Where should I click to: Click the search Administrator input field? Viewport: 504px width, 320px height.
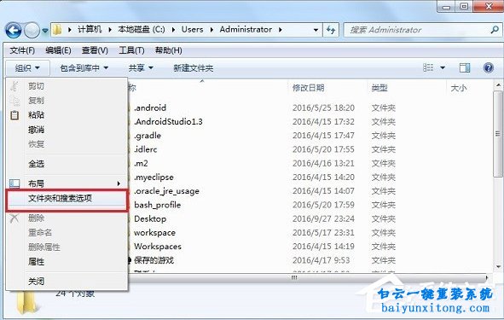(422, 30)
